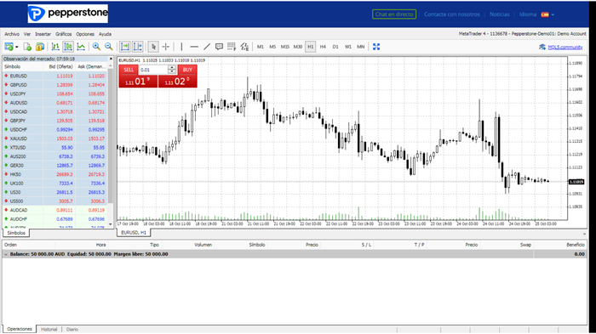Click the red BUY button

pyautogui.click(x=187, y=70)
